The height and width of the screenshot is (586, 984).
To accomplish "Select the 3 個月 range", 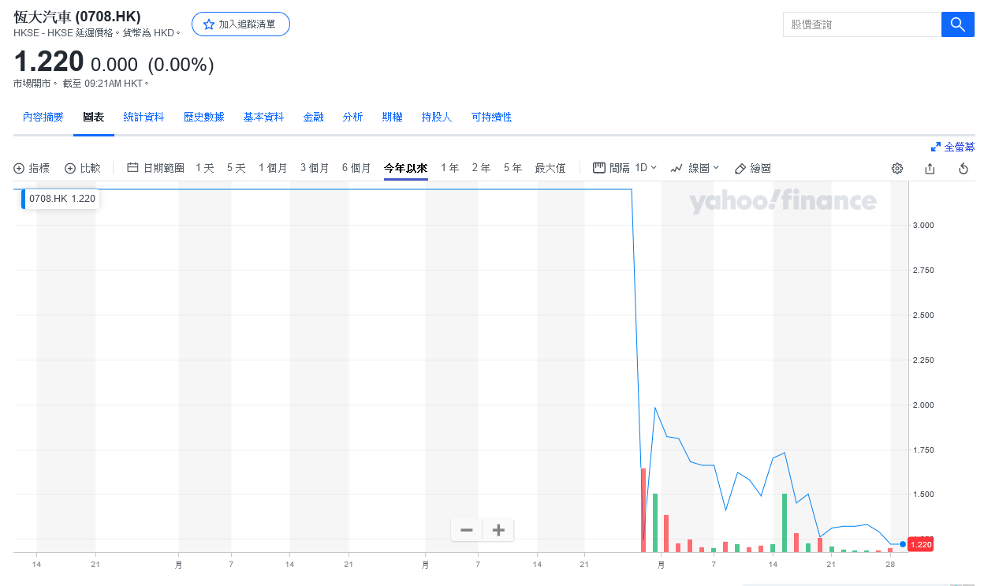I will [315, 168].
